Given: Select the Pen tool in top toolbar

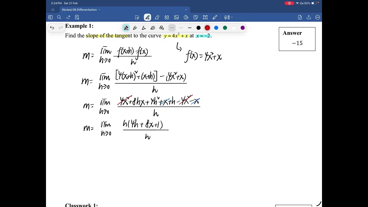Looking at the screenshot, I should pyautogui.click(x=147, y=17).
